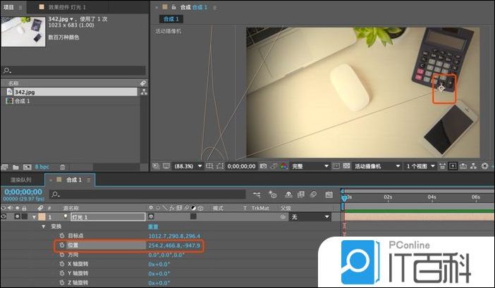This screenshot has height=288, width=495.
Task: Click the 位置 stopwatch keyframe icon
Action: point(61,246)
